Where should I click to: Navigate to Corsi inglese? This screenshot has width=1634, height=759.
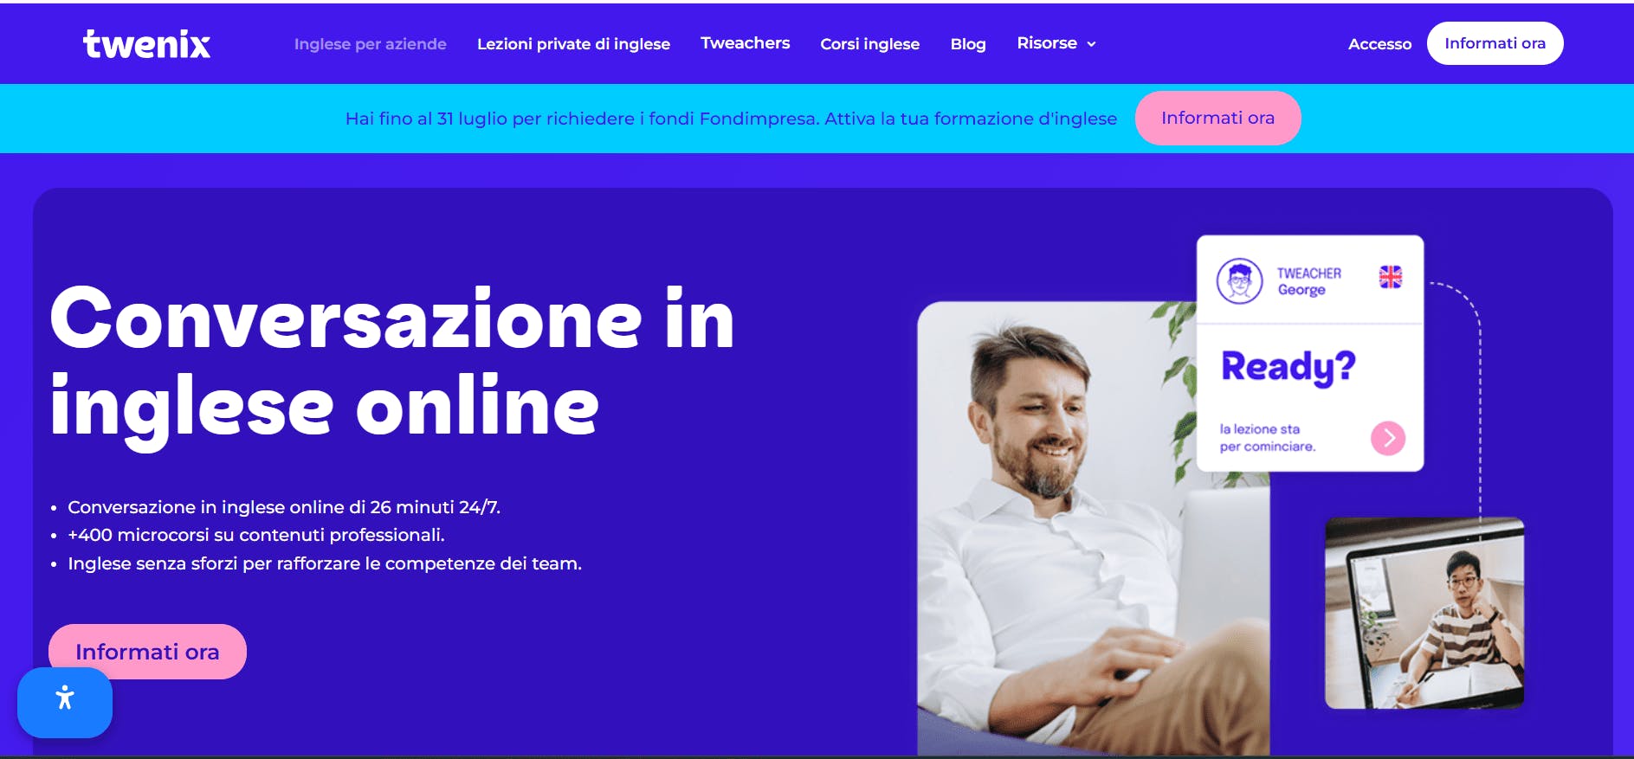pyautogui.click(x=869, y=44)
